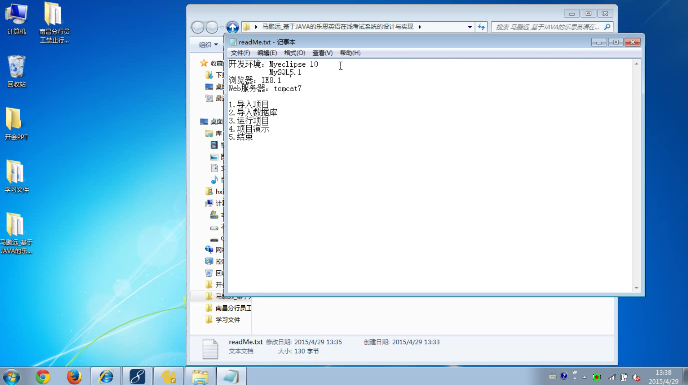Screen dimensions: 688x385
Task: Click the line '4.项目演示'
Action: click(x=249, y=129)
